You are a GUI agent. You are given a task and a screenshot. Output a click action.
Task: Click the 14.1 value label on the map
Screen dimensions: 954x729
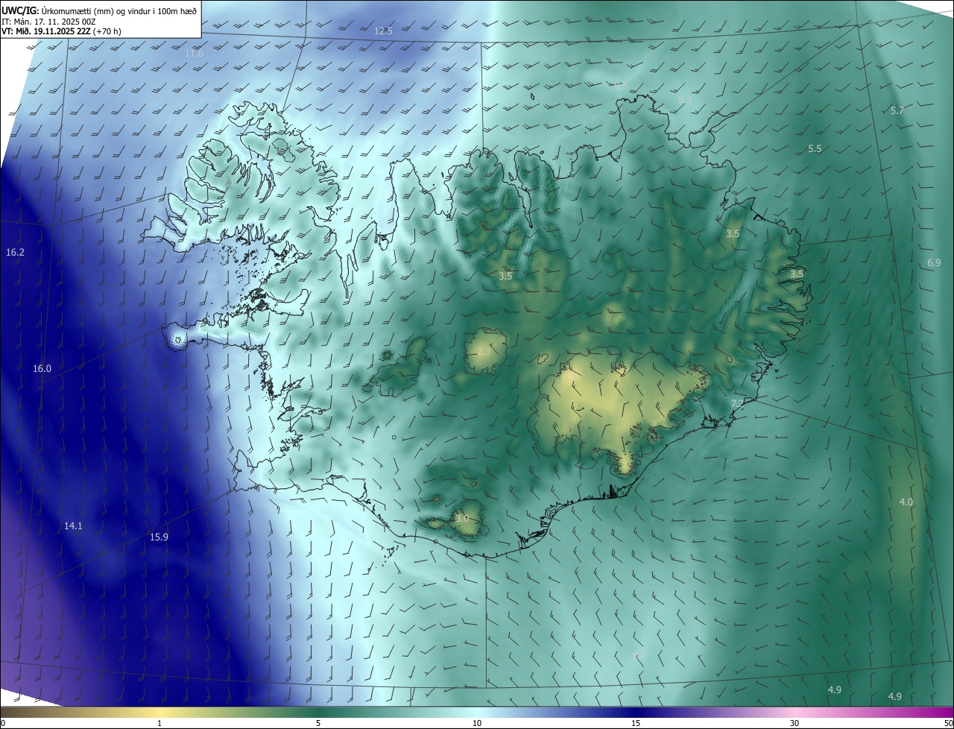tap(73, 526)
